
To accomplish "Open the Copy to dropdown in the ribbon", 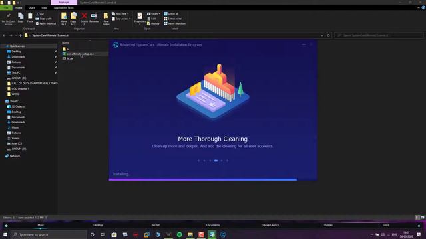I will click(73, 19).
